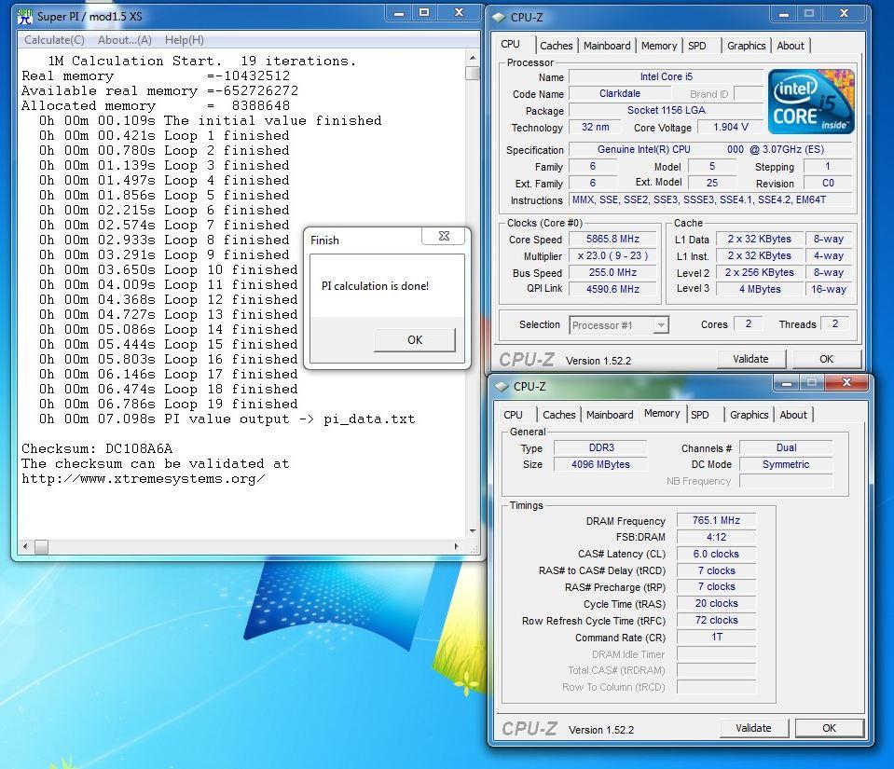Click the Bus Speed value 255.0 MHz
The height and width of the screenshot is (769, 894).
point(612,272)
